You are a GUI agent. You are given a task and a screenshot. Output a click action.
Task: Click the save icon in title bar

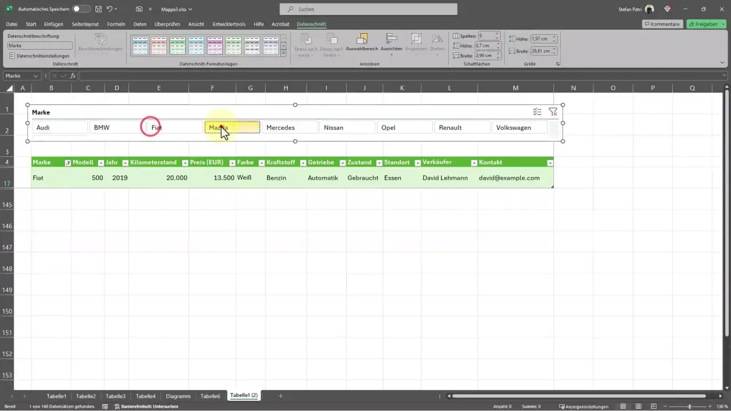99,9
